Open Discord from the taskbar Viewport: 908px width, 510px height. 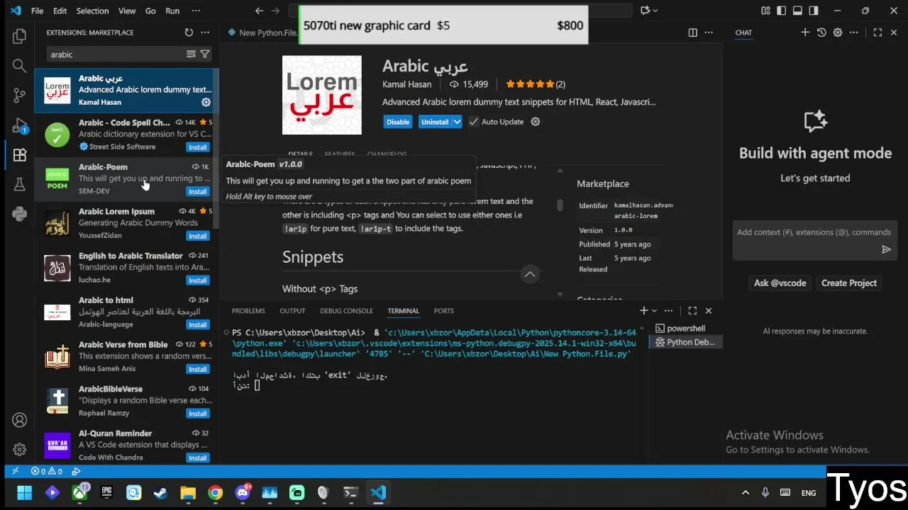tap(243, 493)
